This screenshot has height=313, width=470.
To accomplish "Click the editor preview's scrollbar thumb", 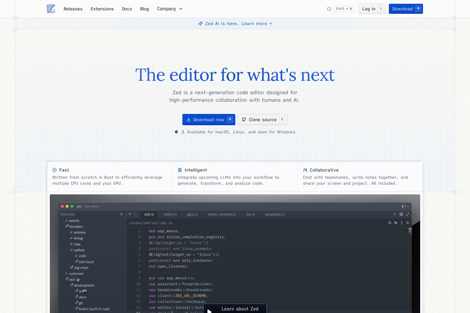I will click(x=410, y=231).
